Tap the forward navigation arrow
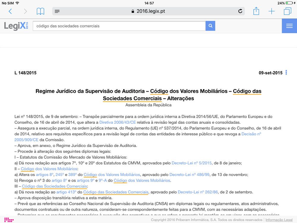Viewport: 297px width, 223px height. 25,11
